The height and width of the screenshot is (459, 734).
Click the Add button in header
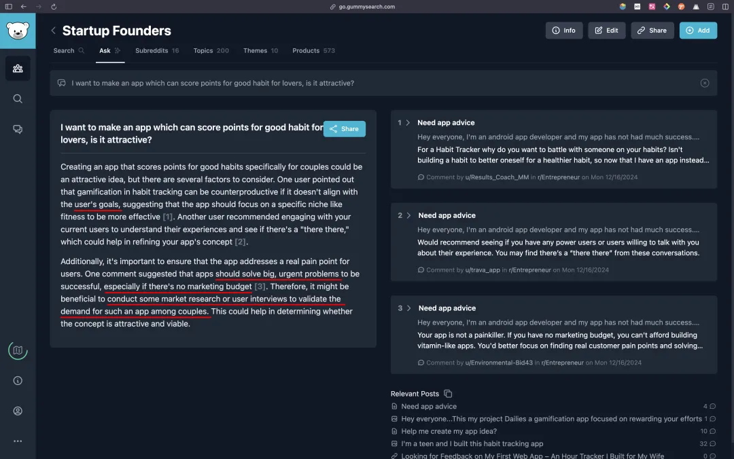[698, 31]
